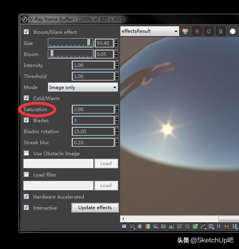This screenshot has width=239, height=249.
Task: Toggle the levels histogram icon
Action: pos(171,226)
